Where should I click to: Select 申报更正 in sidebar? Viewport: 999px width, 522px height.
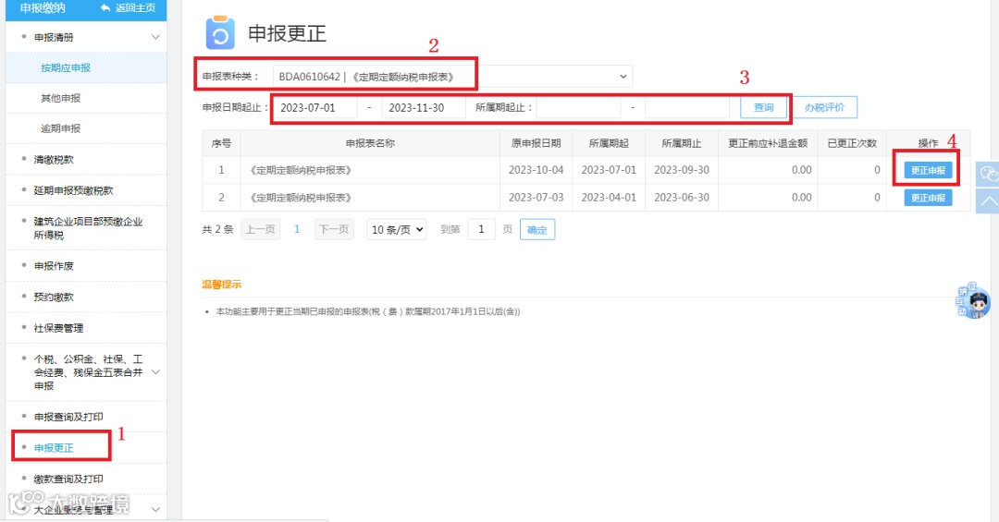54,448
